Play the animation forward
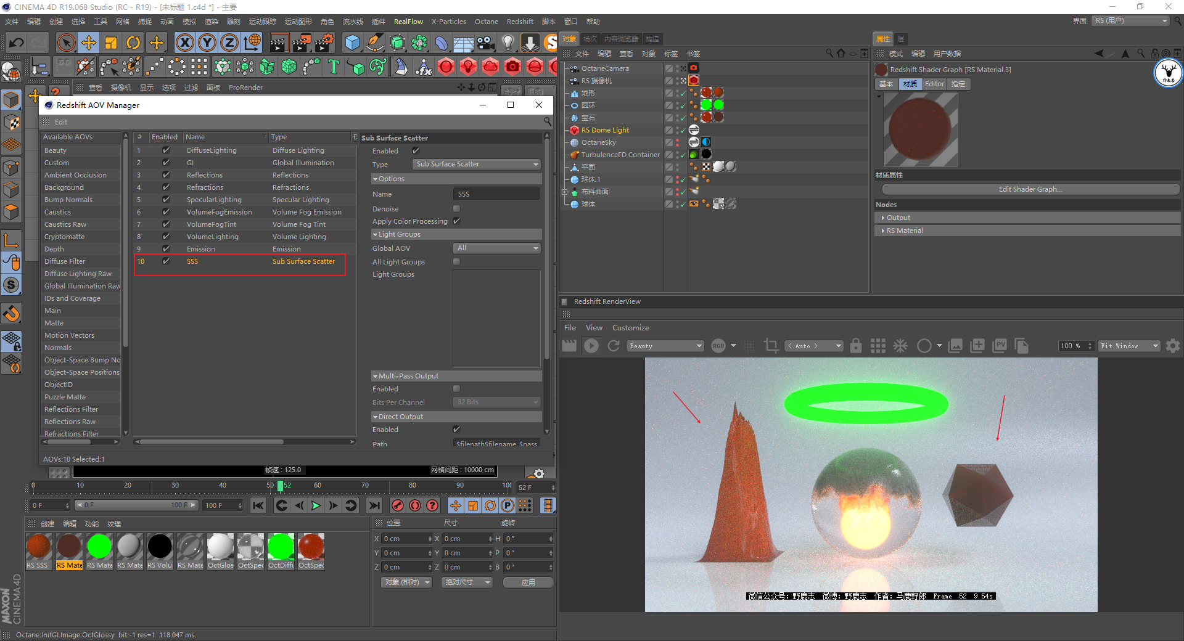1184x641 pixels. (316, 505)
